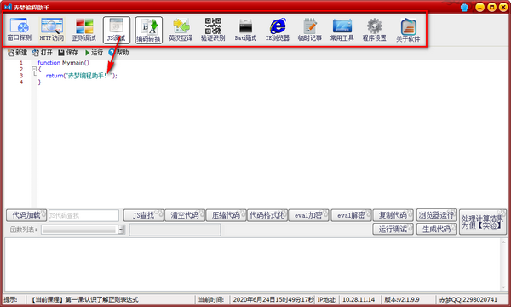Click the empty field beside 函数列表 dropdown

coord(175,230)
